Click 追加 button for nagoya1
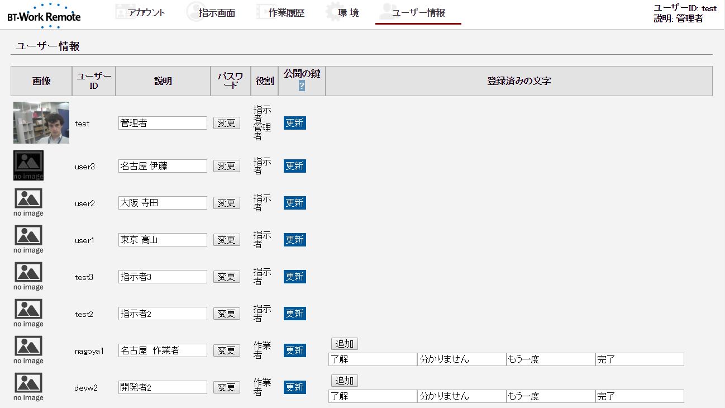Image resolution: width=725 pixels, height=408 pixels. [x=344, y=344]
